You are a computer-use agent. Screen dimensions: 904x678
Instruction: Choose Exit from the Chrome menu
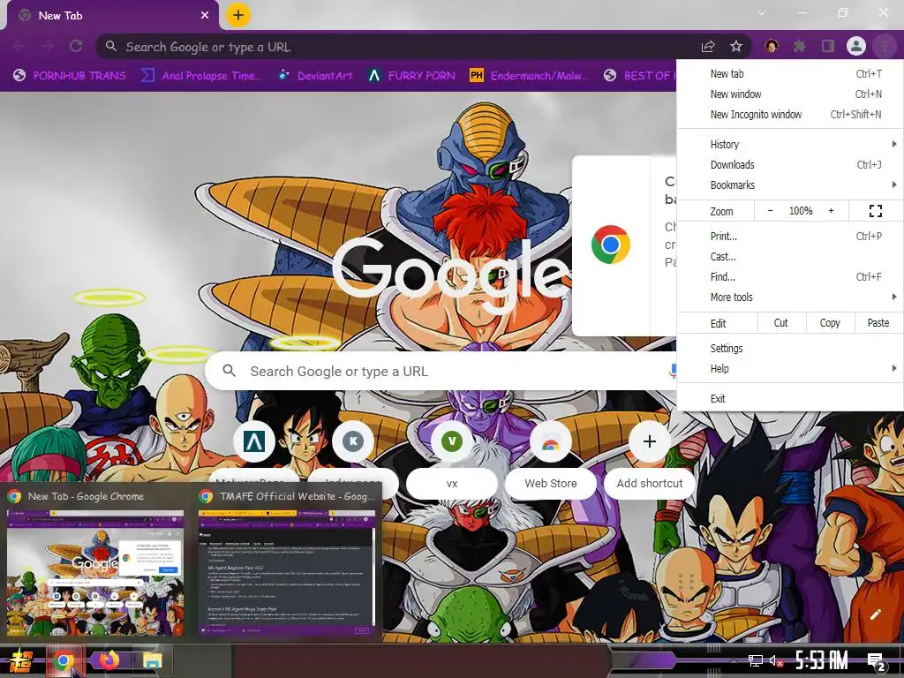790,398
